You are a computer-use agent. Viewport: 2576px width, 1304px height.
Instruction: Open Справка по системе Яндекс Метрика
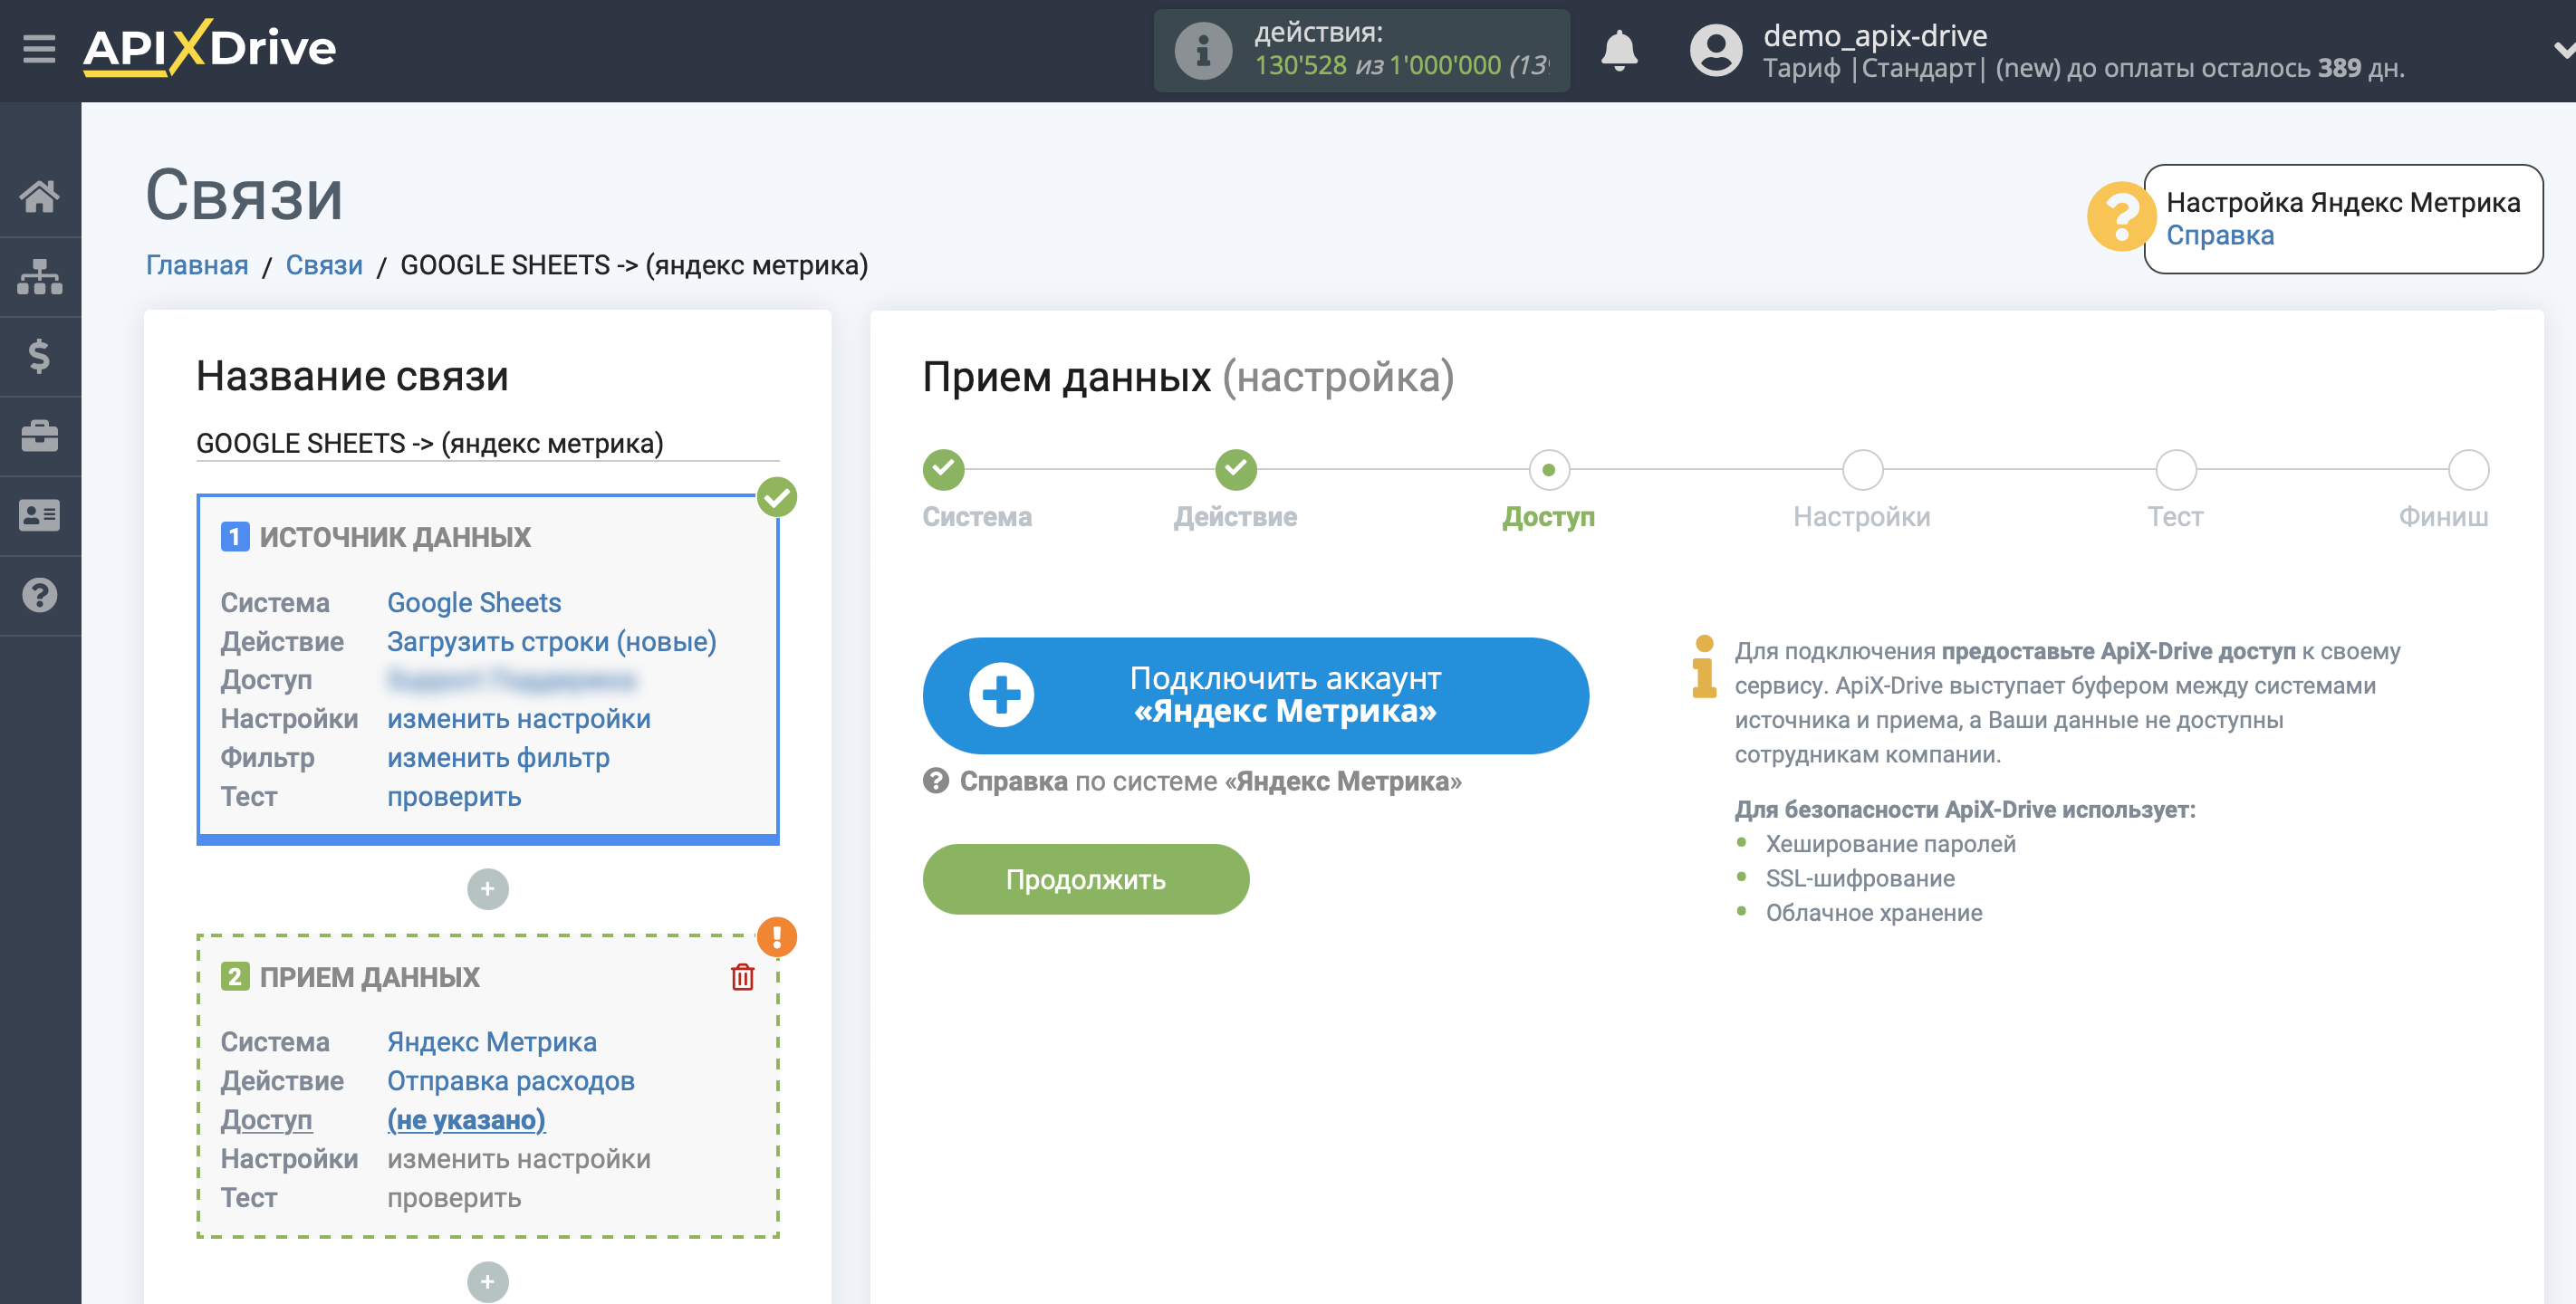coord(1192,781)
